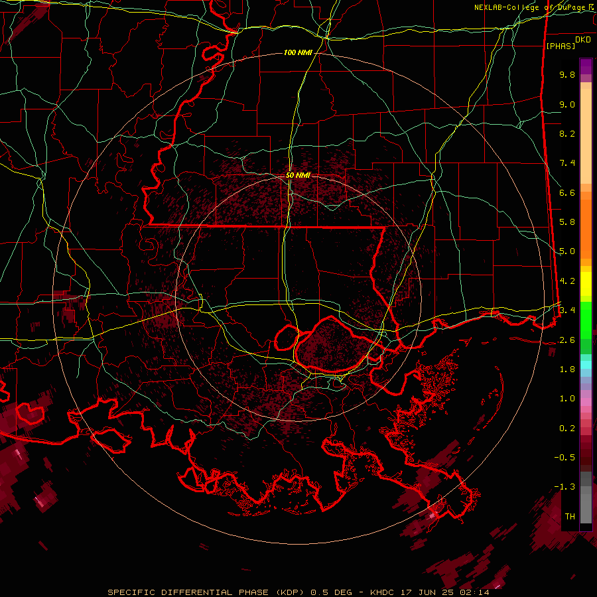The image size is (597, 597).
Task: Select the cyan color bar segment
Action: (x=586, y=365)
